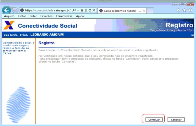Open the Arquivo menu
196x126 pixels.
(x=9, y=16)
